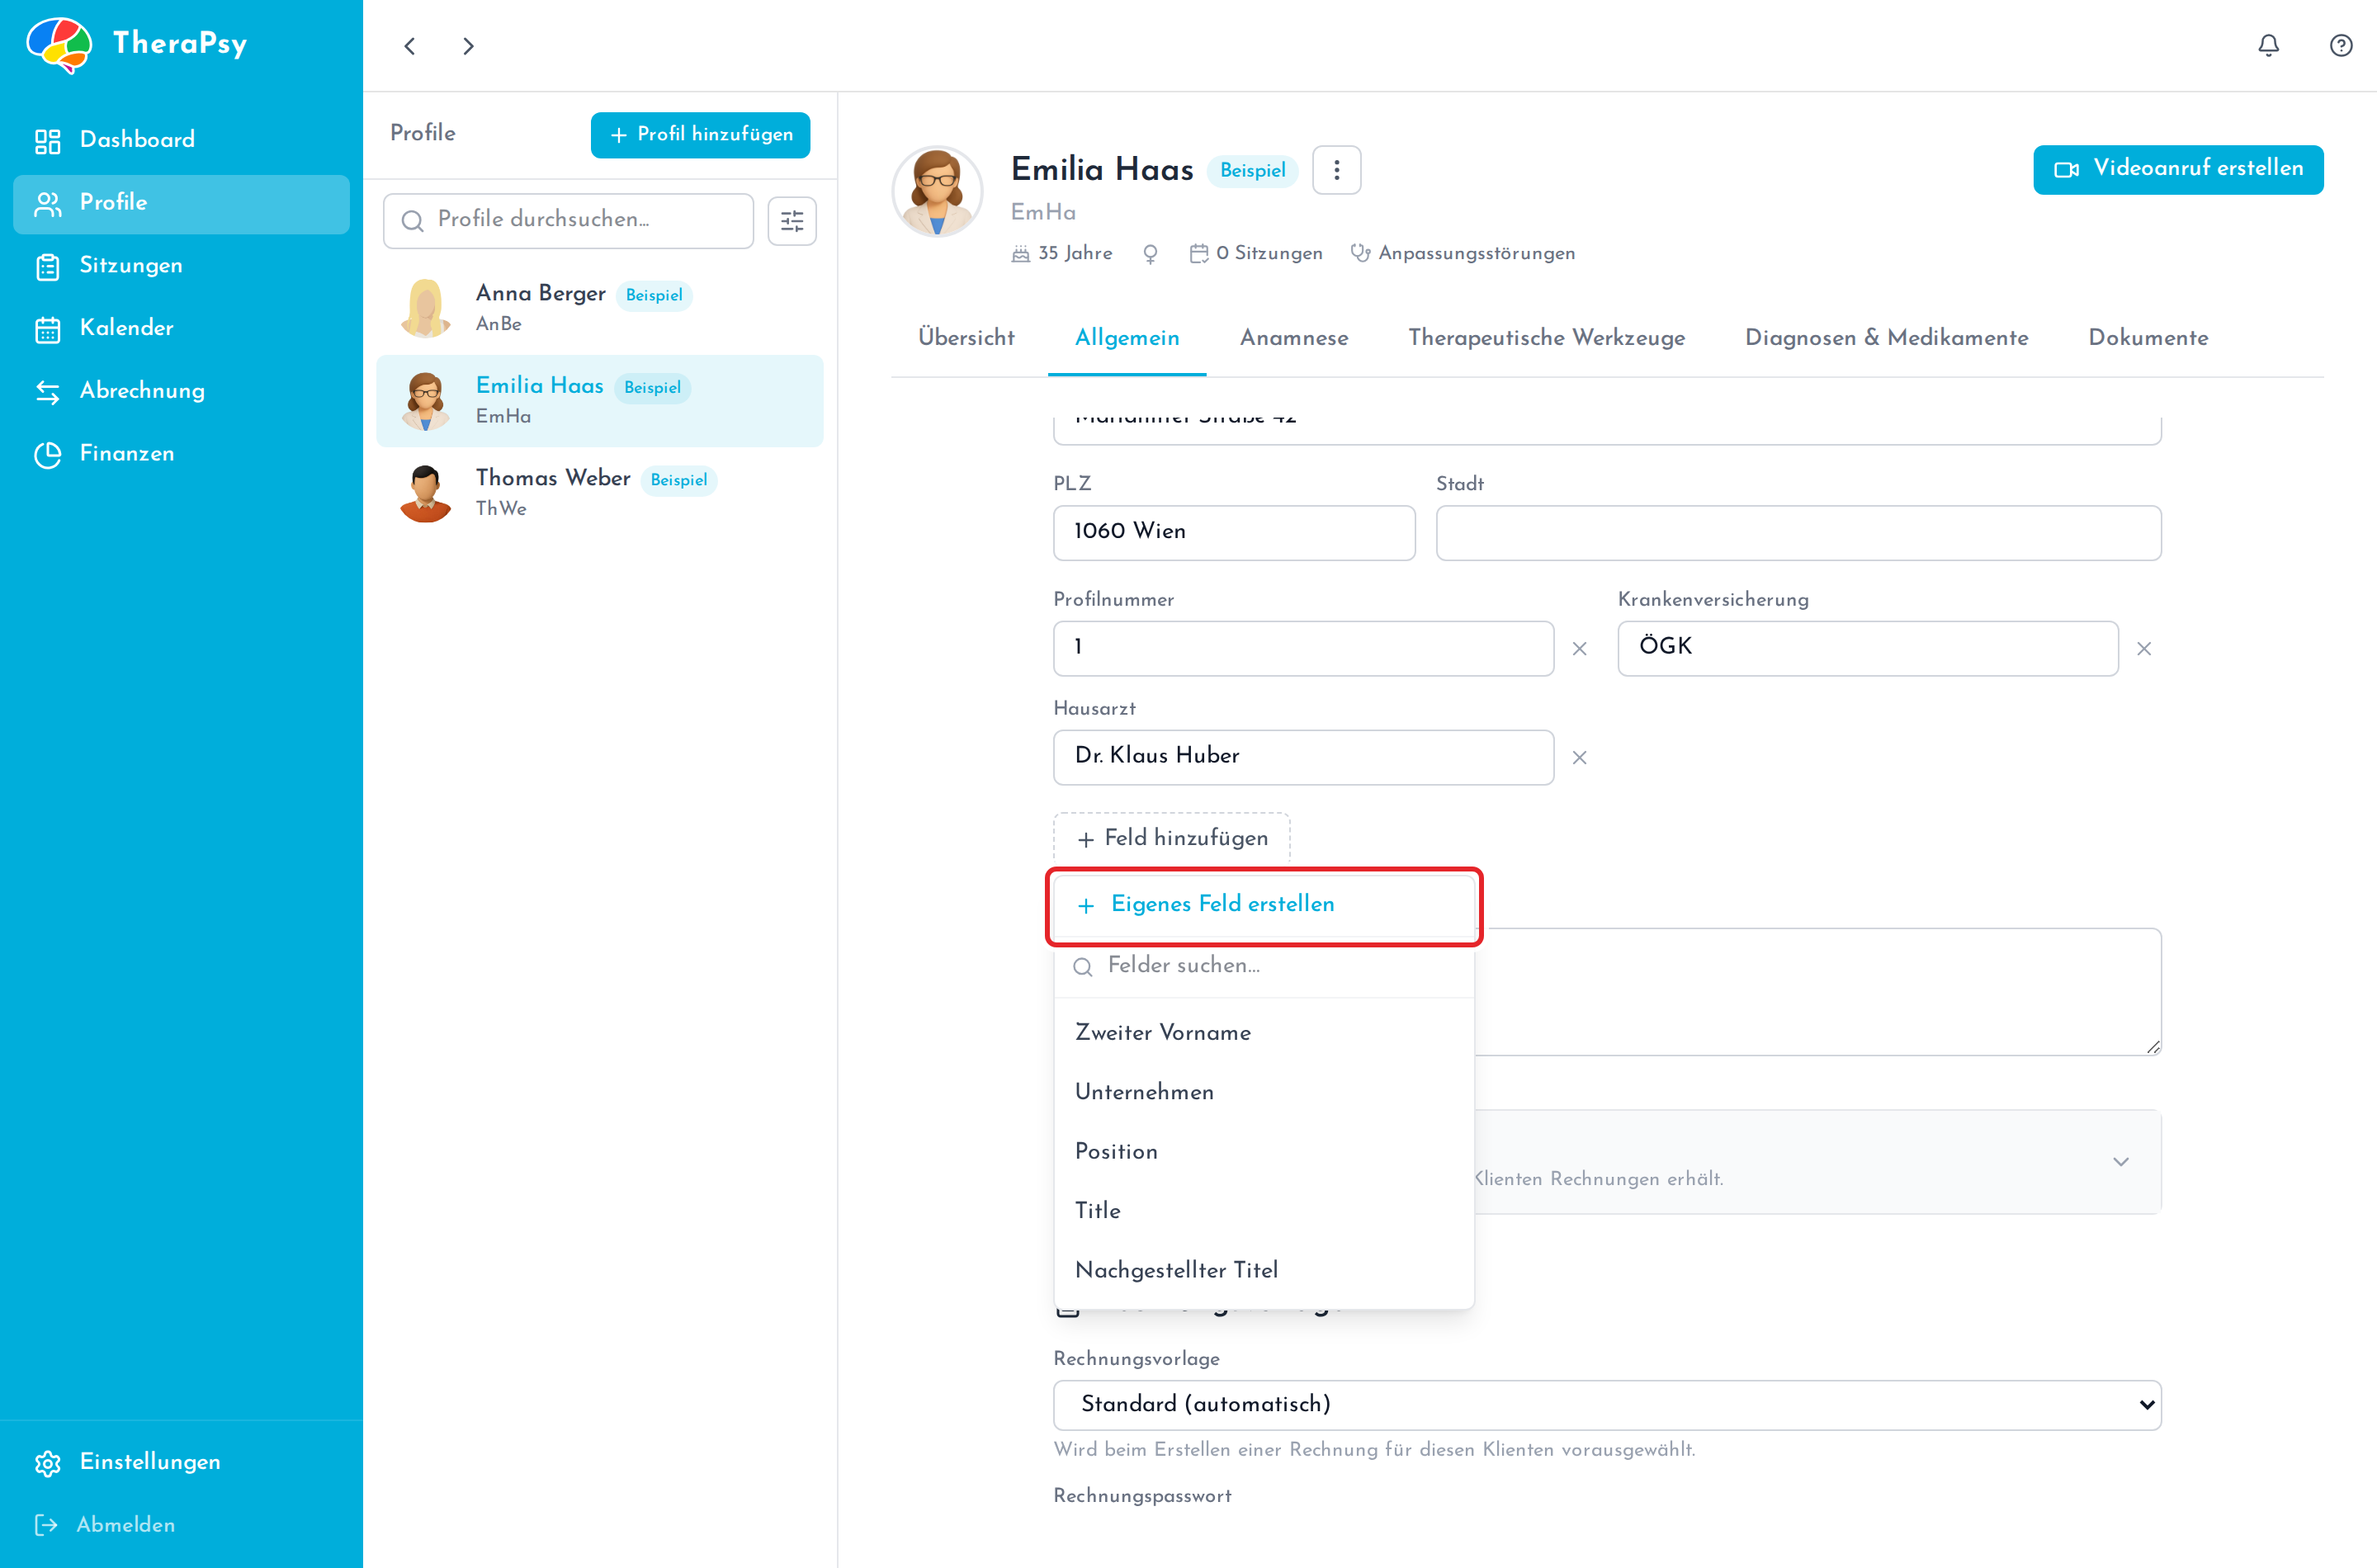Select Nachgestellter Titel from field list
The width and height of the screenshot is (2377, 1568).
tap(1264, 1270)
